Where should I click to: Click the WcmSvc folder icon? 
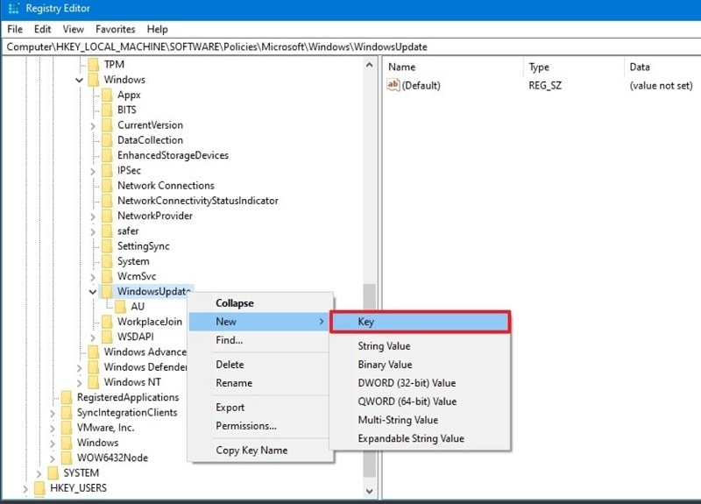(107, 276)
